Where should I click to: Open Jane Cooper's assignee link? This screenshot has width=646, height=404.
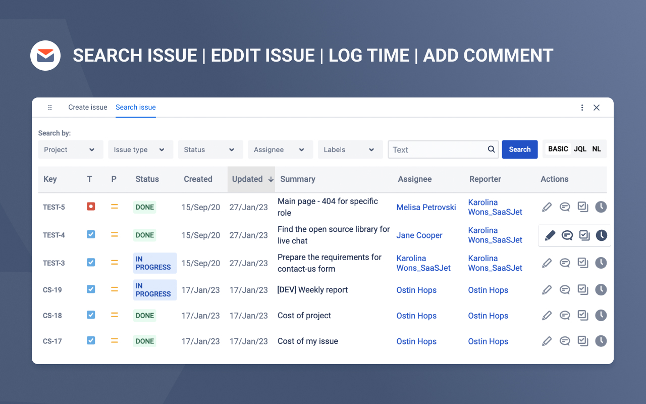(x=419, y=235)
